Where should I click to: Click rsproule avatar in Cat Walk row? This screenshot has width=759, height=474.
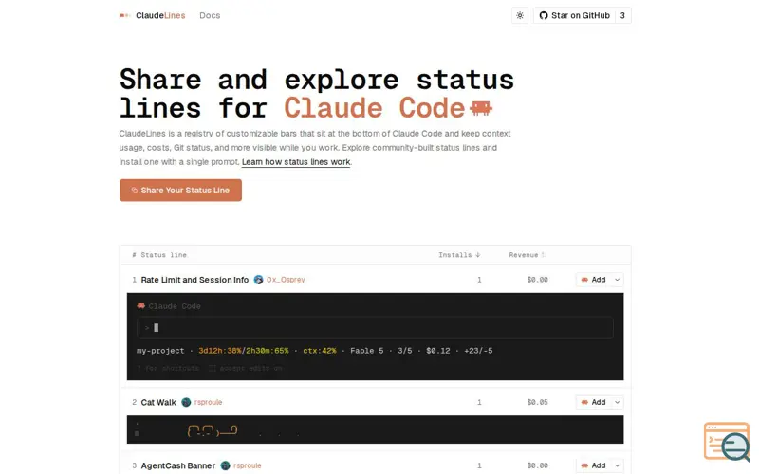186,402
